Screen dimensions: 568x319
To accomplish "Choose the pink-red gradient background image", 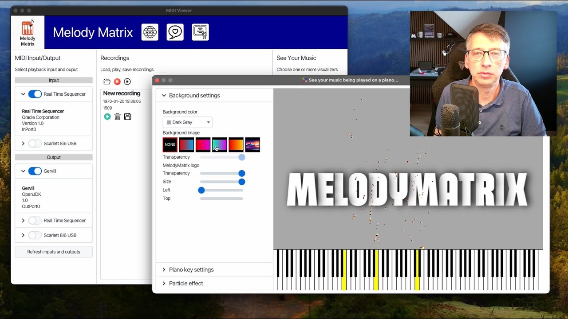I will [x=203, y=144].
